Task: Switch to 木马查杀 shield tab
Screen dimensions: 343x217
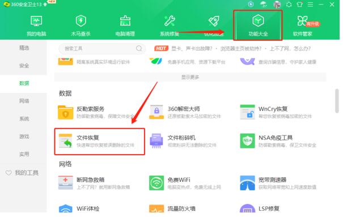Action: click(81, 26)
